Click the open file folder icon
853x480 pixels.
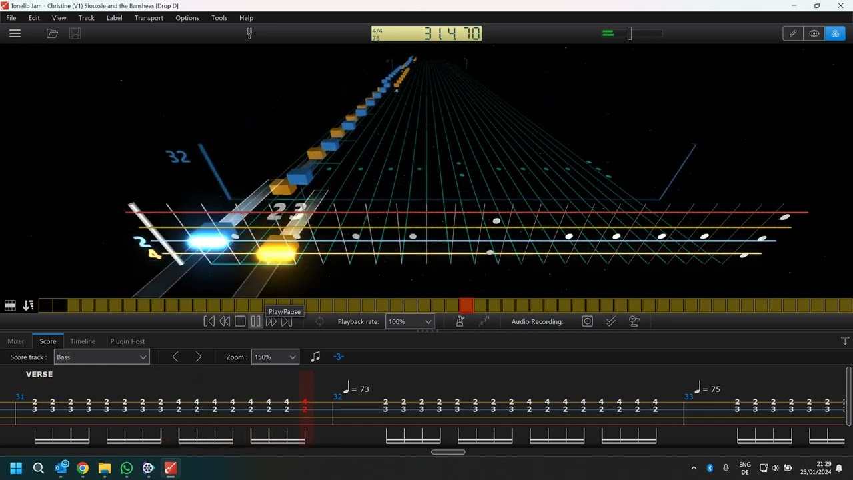pyautogui.click(x=52, y=33)
